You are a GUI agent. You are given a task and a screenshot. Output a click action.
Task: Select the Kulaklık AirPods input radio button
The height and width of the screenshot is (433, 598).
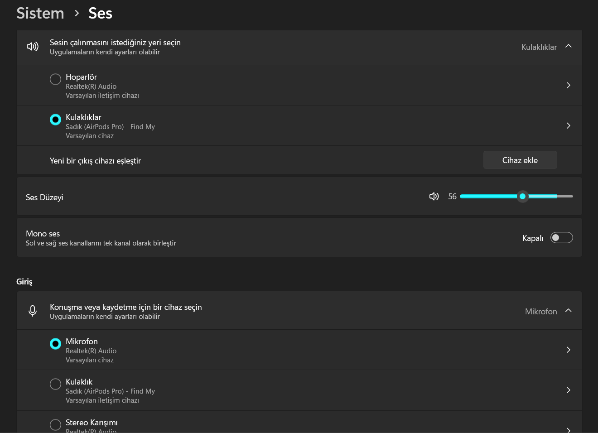pyautogui.click(x=55, y=384)
